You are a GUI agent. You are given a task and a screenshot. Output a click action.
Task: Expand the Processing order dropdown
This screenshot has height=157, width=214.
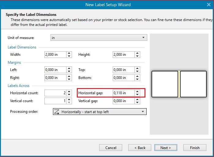point(99,112)
